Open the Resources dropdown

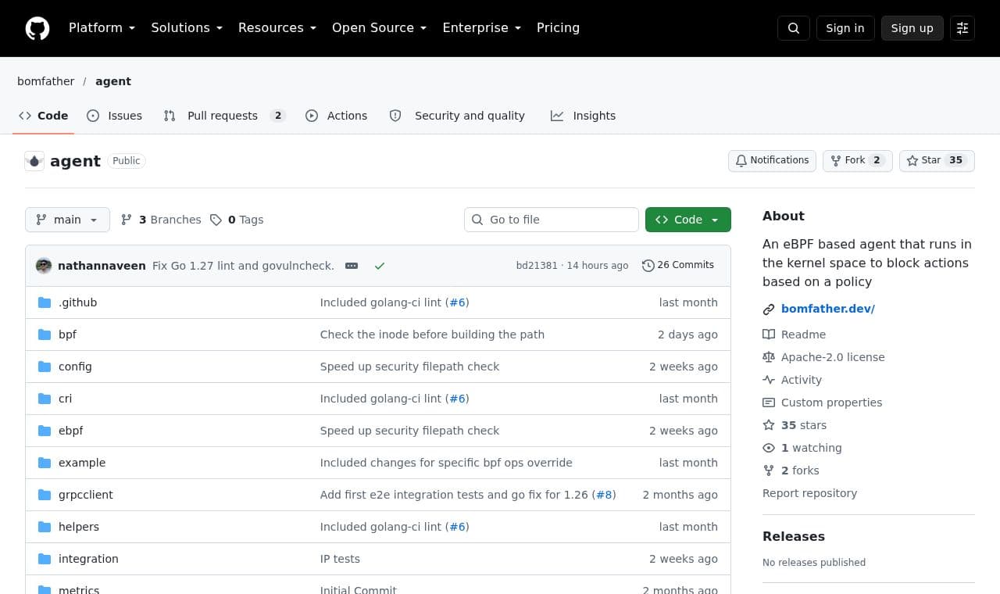tap(277, 28)
